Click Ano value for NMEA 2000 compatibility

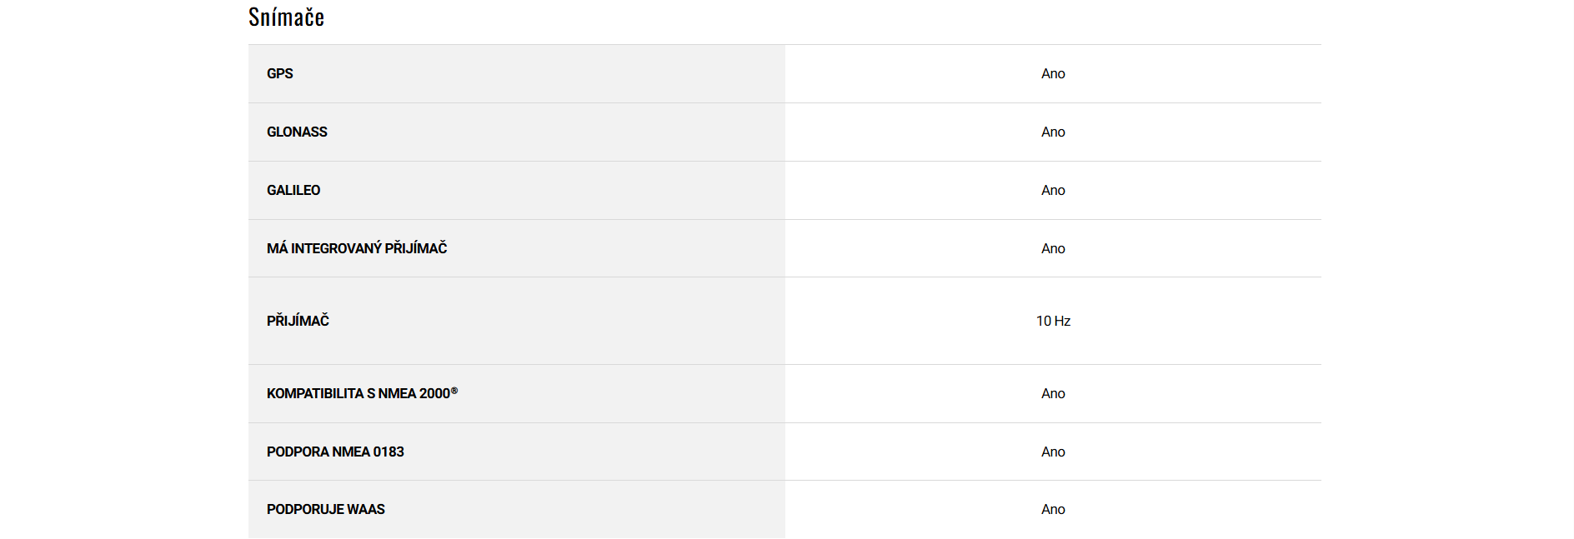pyautogui.click(x=1053, y=393)
